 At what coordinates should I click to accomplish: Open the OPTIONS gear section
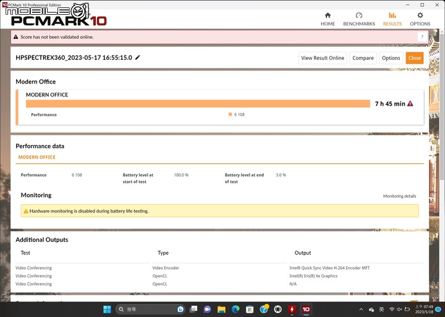pos(420,19)
